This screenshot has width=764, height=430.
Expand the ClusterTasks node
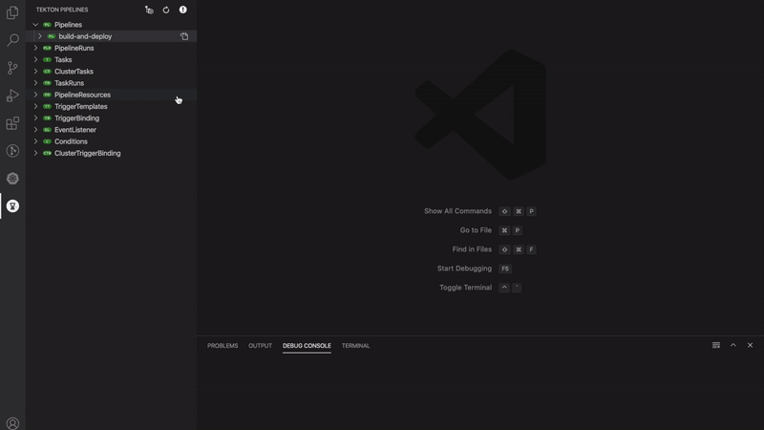(35, 71)
